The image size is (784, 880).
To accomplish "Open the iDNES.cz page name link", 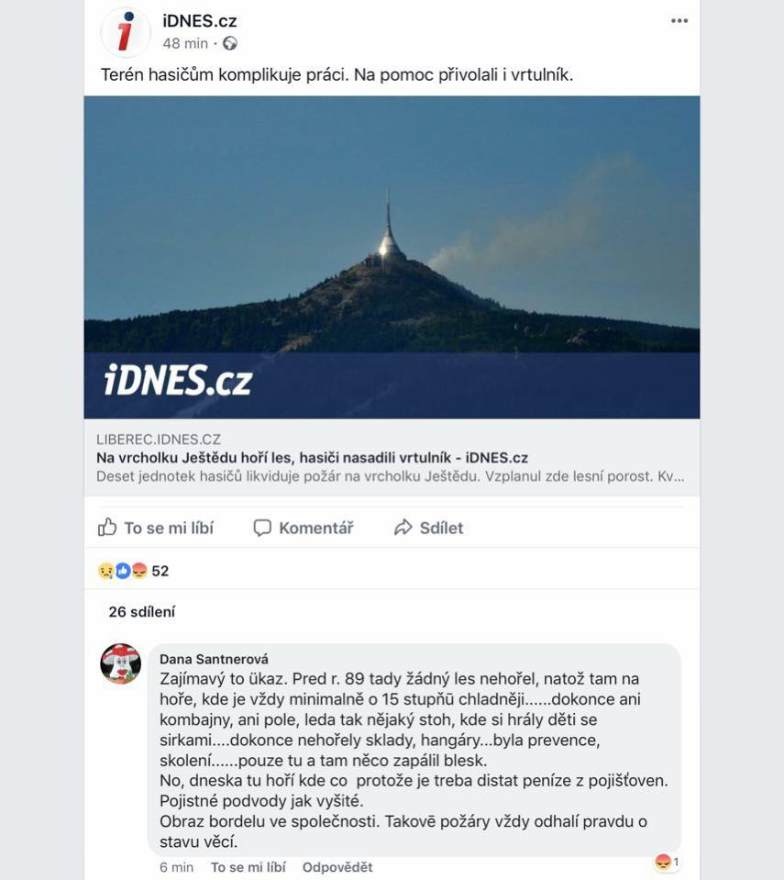I will tap(200, 21).
